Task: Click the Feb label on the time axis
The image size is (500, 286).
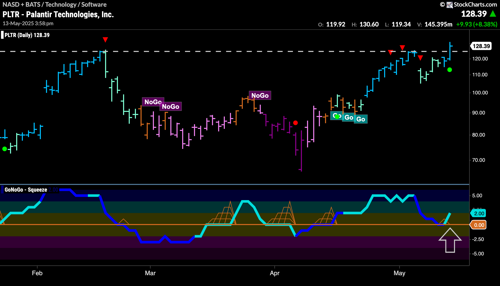Action: coord(37,273)
